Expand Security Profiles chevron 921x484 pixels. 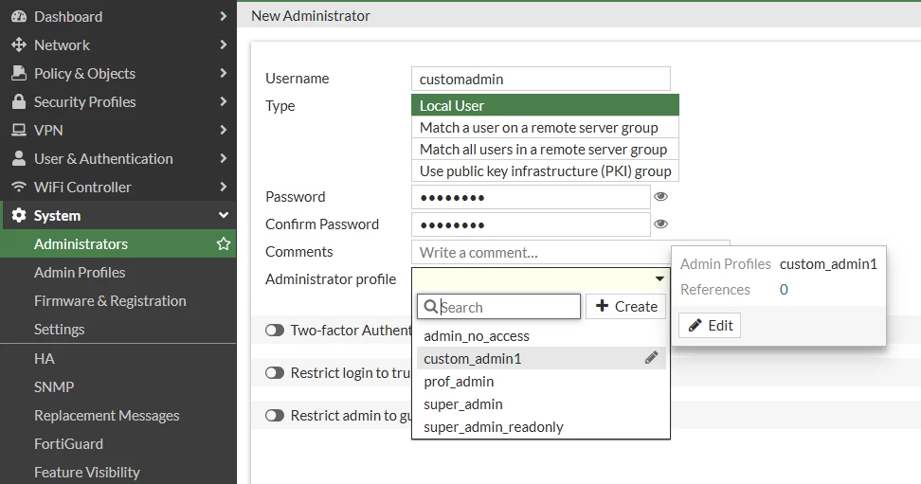tap(224, 101)
